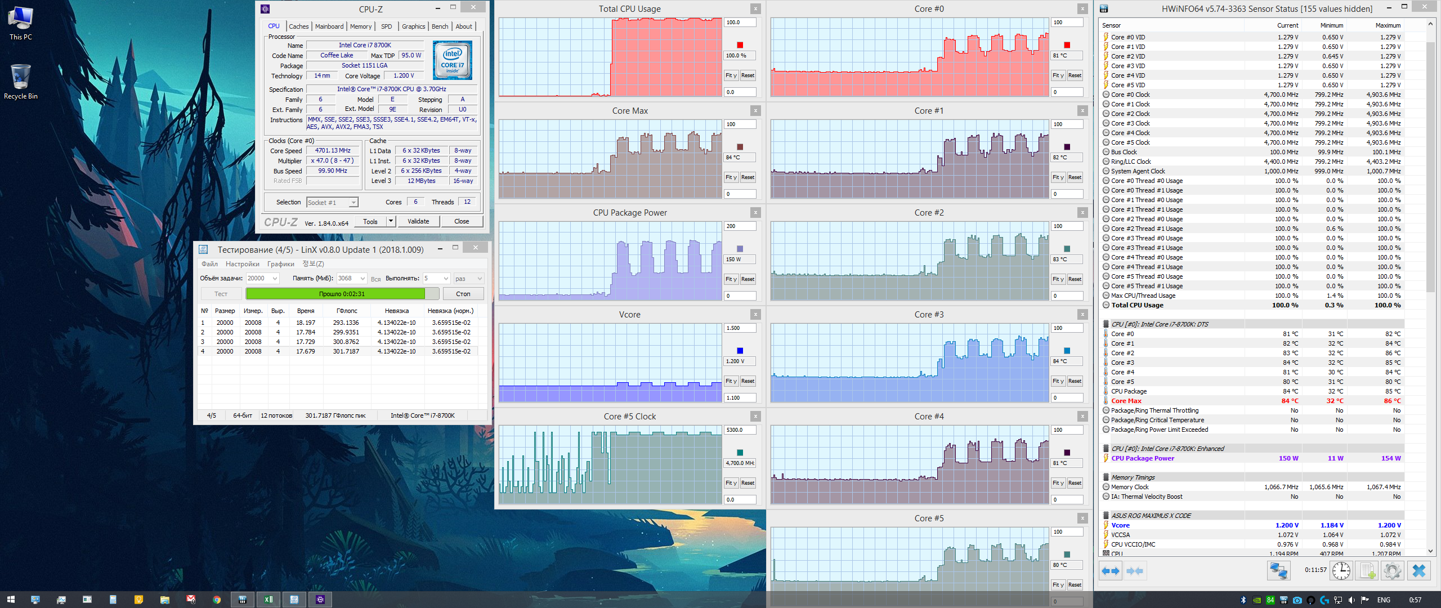Open the Объём задачи dropdown in LinX
This screenshot has width=1441, height=608.
(275, 279)
